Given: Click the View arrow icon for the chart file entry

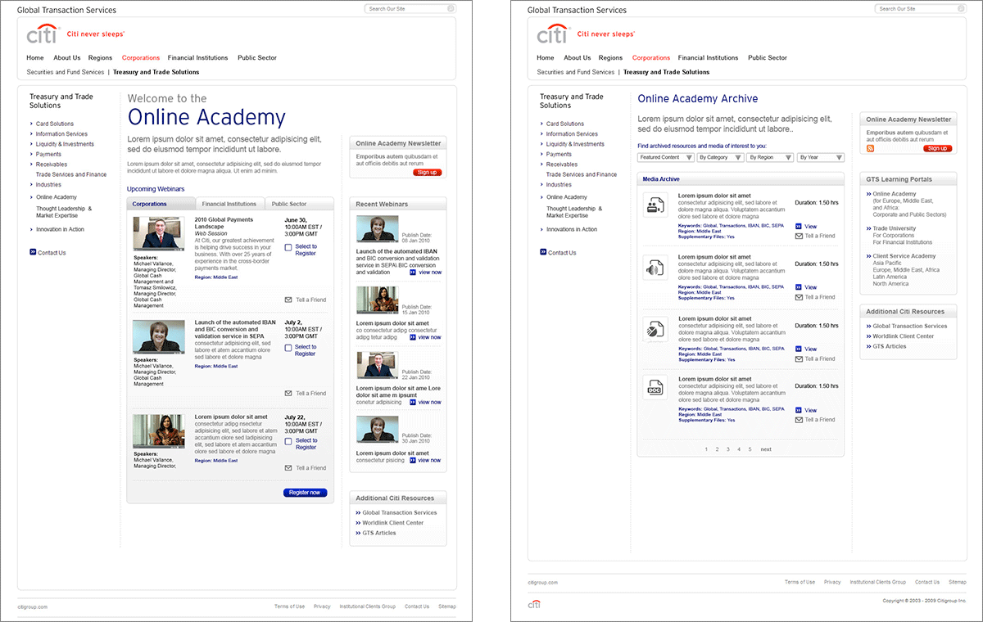Looking at the screenshot, I should (x=799, y=349).
